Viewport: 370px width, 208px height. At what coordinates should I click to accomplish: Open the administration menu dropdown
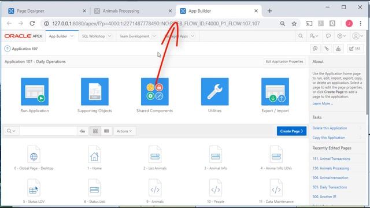(x=314, y=36)
